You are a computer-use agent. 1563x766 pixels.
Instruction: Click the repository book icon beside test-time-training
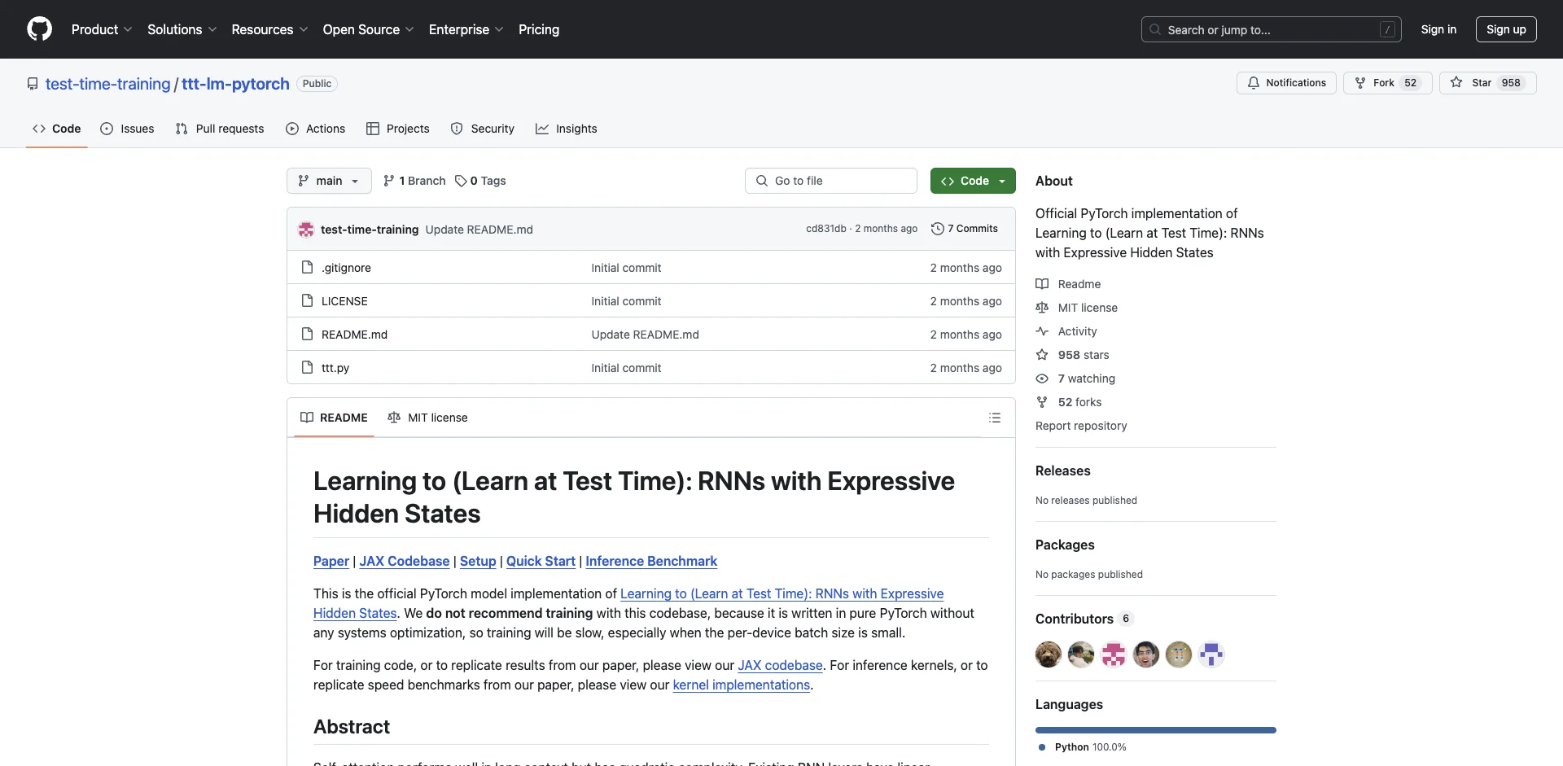tap(33, 84)
